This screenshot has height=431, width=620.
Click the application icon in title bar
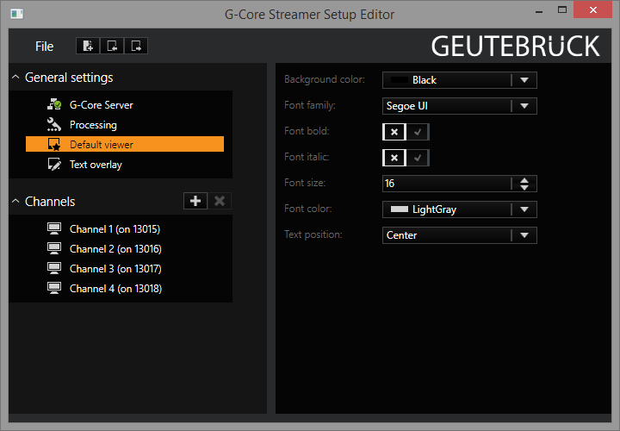click(x=17, y=15)
